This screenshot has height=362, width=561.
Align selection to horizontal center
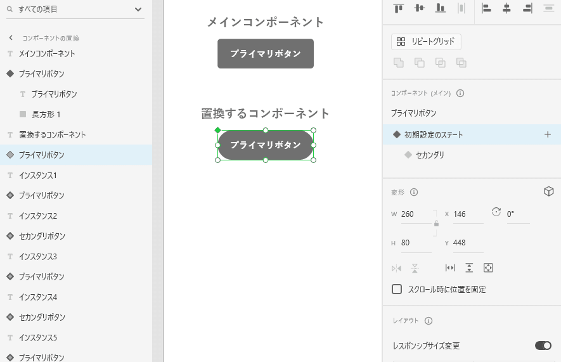click(506, 8)
